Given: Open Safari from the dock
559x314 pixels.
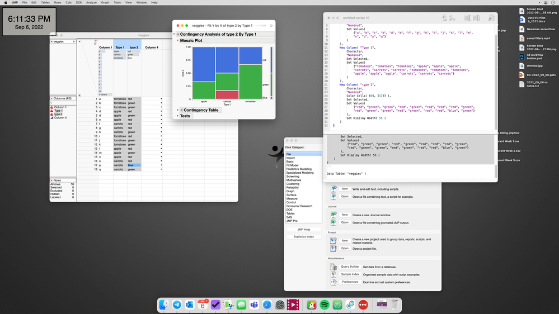Looking at the screenshot, I should (267, 305).
